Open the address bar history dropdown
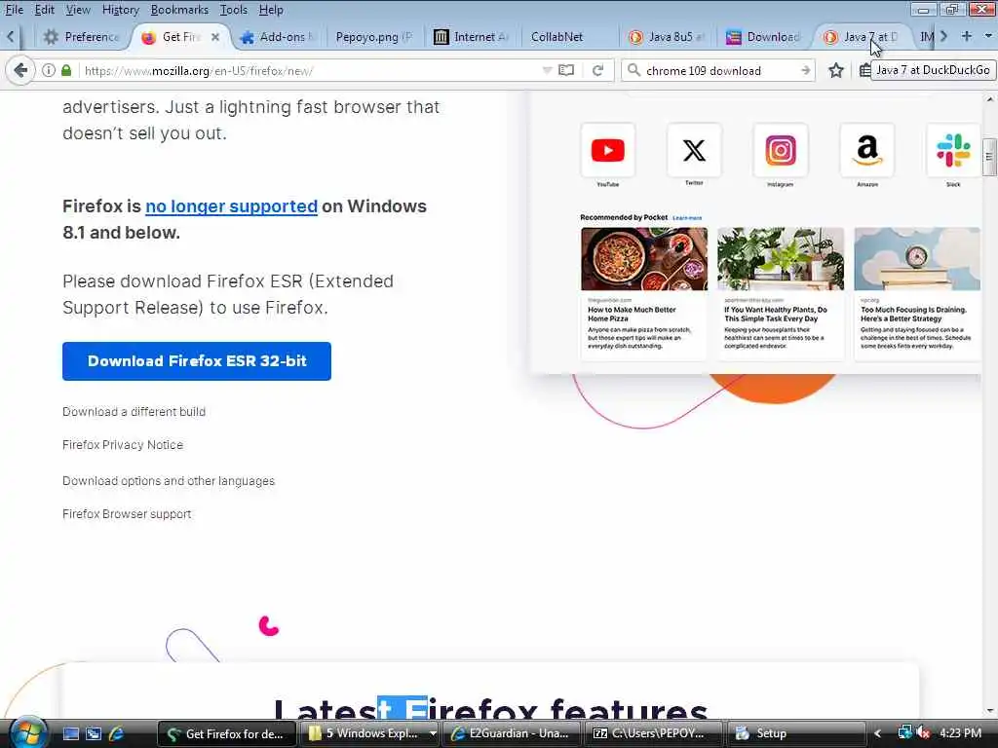This screenshot has width=998, height=748. coord(547,70)
